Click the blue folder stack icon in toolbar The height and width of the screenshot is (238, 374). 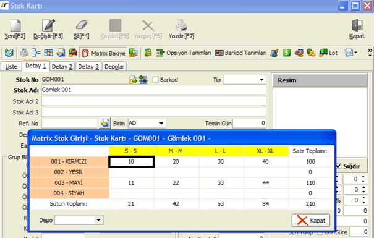61,53
